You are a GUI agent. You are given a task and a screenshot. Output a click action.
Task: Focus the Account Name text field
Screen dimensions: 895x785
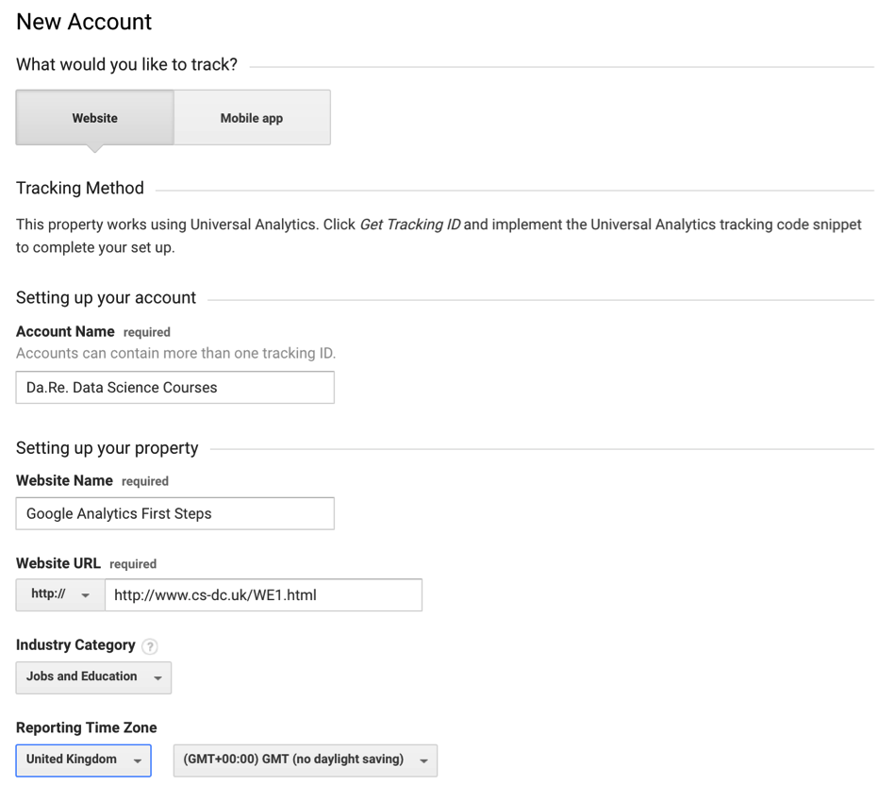pos(174,388)
